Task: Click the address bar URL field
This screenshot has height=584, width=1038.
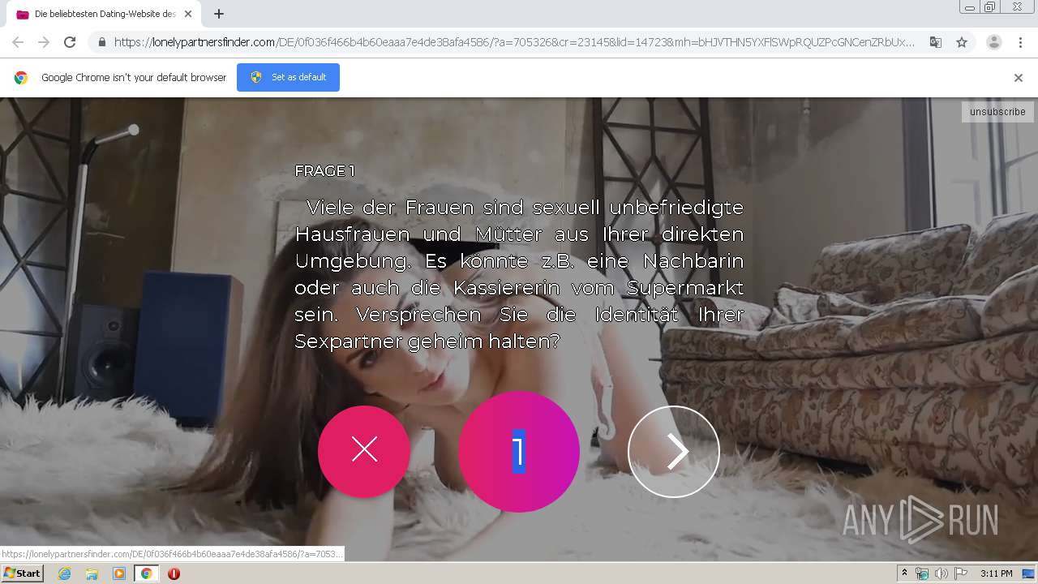Action: pos(513,42)
